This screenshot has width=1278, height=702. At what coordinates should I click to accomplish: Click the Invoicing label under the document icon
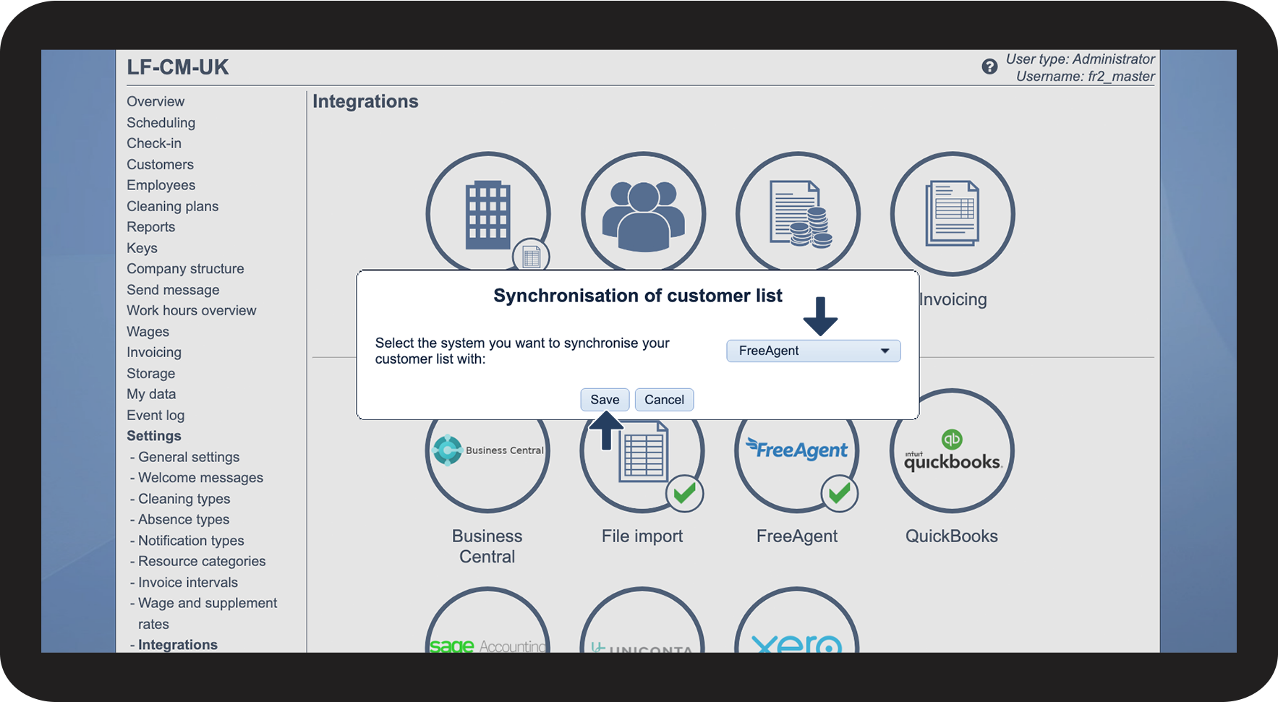(953, 299)
